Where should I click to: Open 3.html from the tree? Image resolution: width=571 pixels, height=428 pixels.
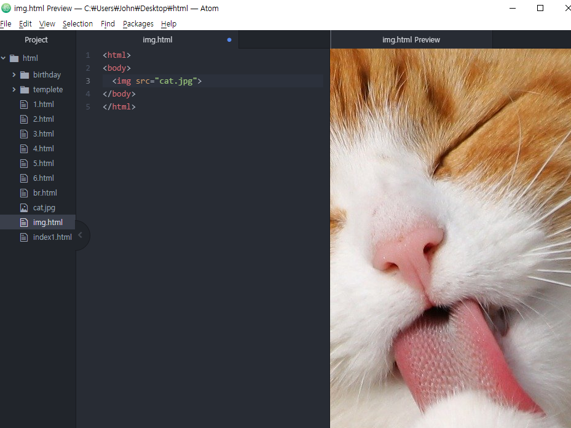[44, 134]
